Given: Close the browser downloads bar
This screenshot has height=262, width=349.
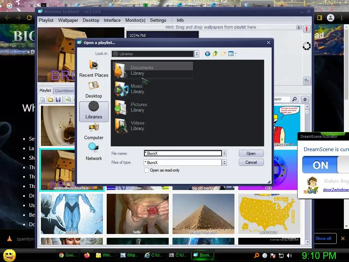Looking at the screenshot, I should (343, 238).
